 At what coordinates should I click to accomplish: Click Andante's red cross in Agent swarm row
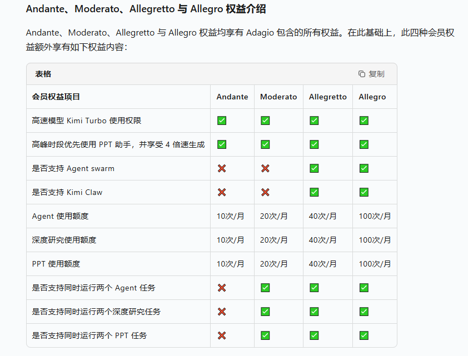point(222,168)
